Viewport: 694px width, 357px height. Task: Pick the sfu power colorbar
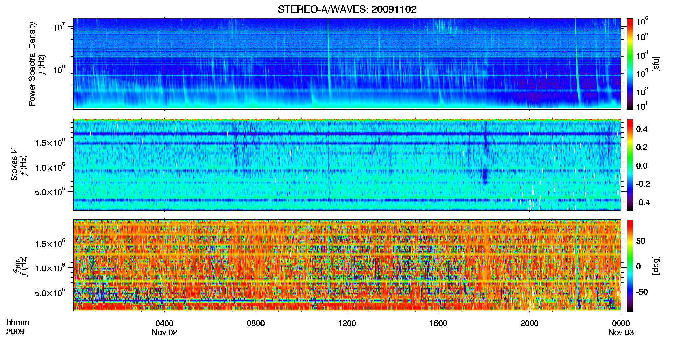click(x=630, y=64)
